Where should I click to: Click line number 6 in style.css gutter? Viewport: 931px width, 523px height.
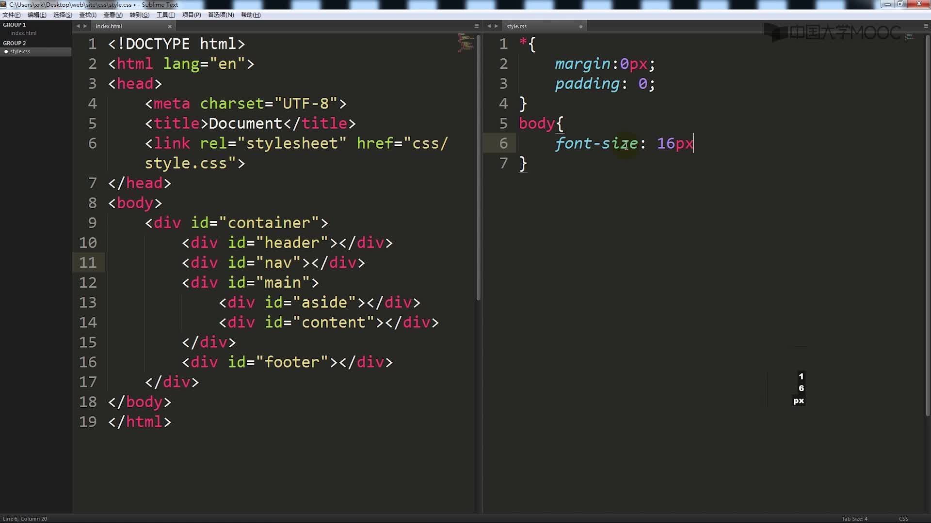pyautogui.click(x=504, y=143)
